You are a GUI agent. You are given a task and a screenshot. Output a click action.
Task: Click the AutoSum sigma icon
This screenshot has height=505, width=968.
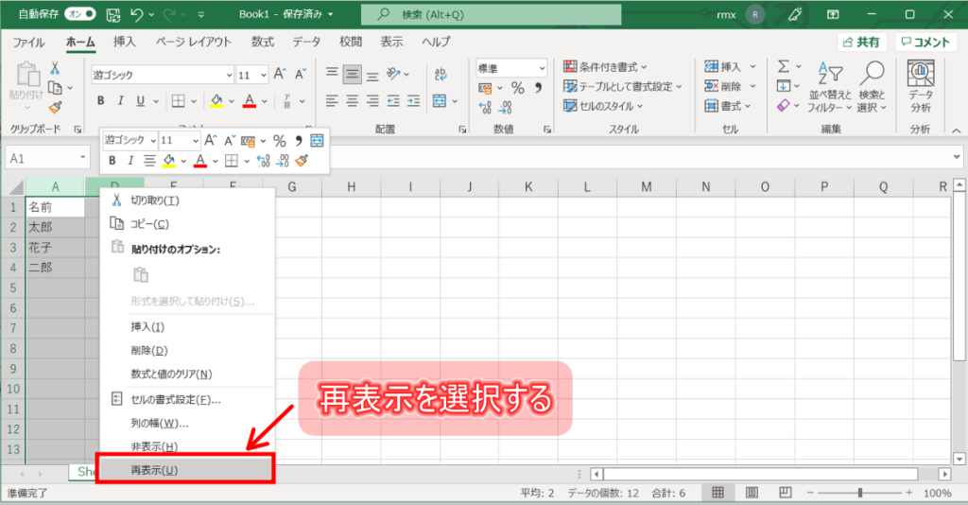[x=783, y=67]
